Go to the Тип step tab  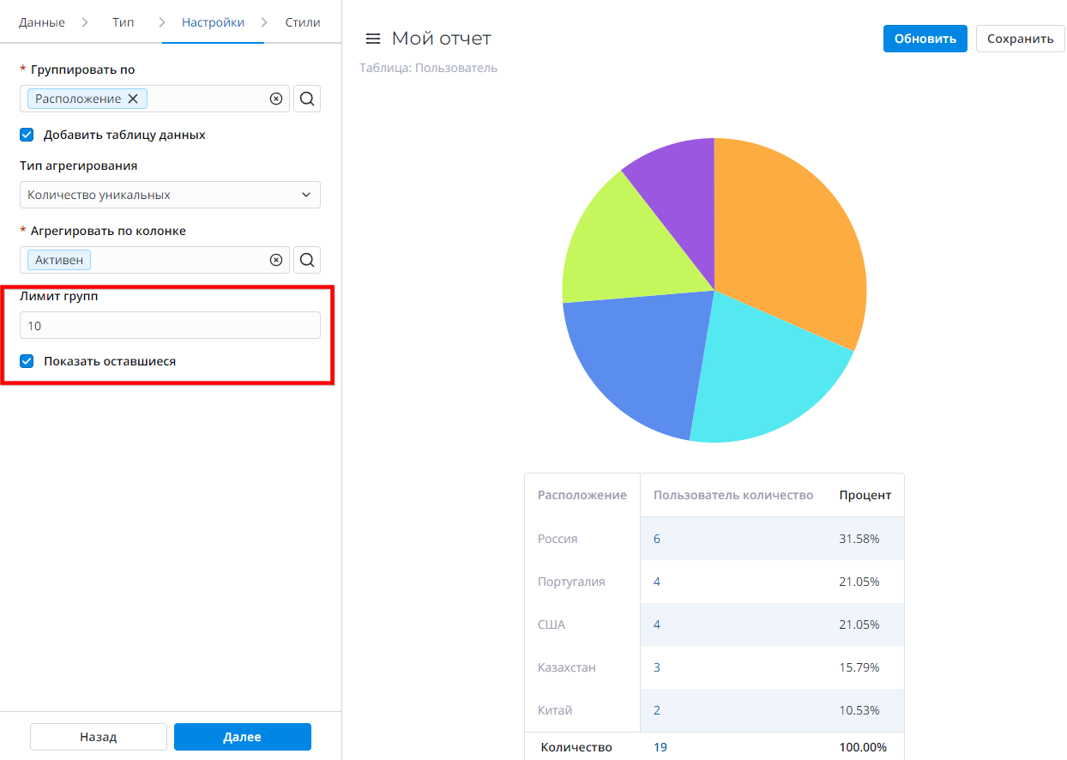click(123, 22)
